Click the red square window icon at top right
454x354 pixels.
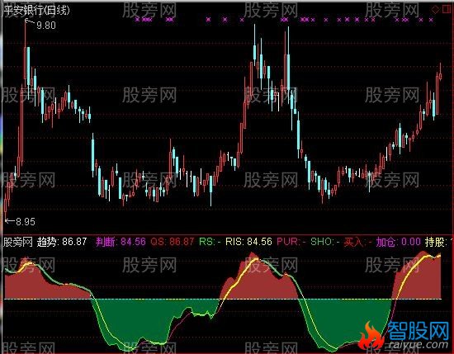coord(447,10)
